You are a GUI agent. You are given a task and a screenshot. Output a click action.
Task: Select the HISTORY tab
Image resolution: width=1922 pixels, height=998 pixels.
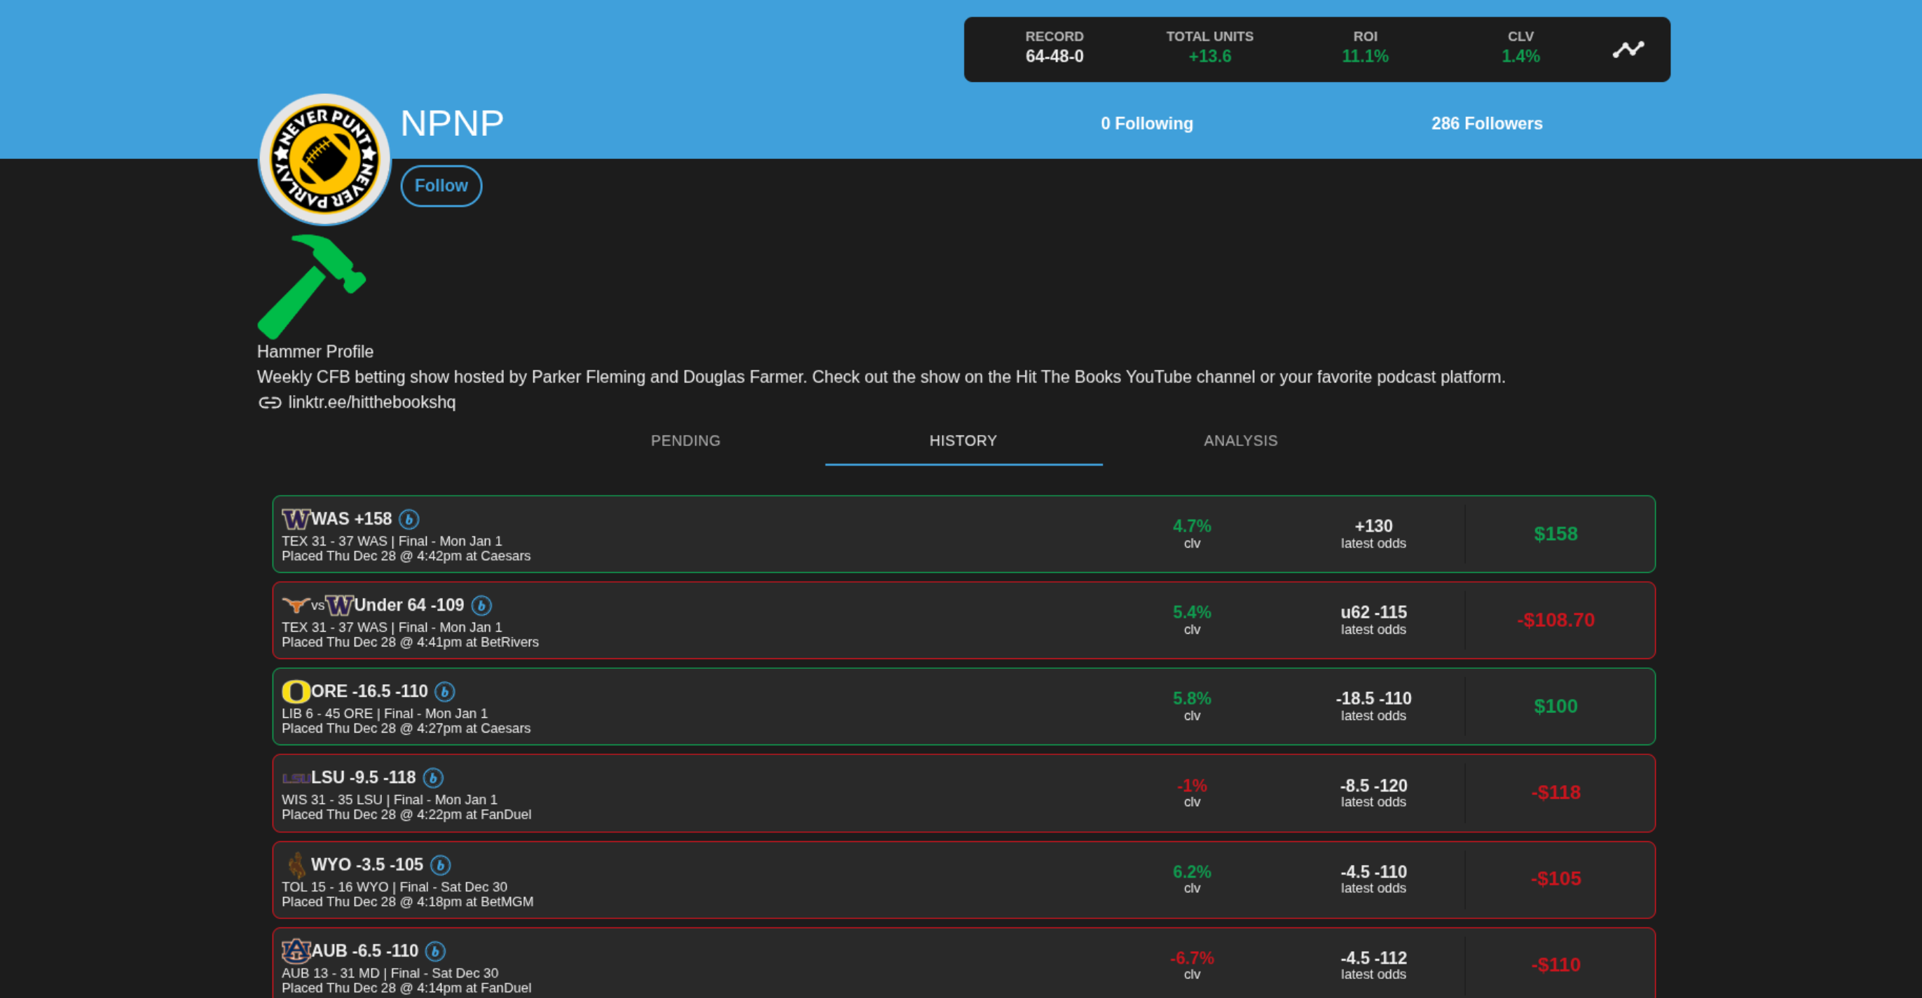[x=963, y=441]
